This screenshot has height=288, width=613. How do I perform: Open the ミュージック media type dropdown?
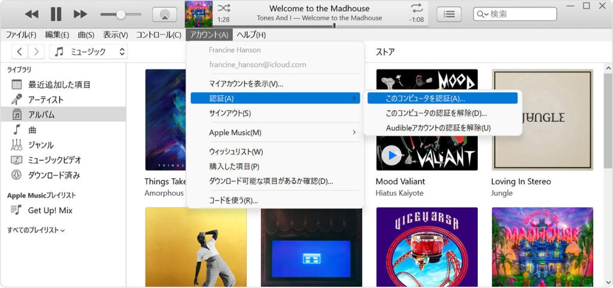click(x=89, y=51)
